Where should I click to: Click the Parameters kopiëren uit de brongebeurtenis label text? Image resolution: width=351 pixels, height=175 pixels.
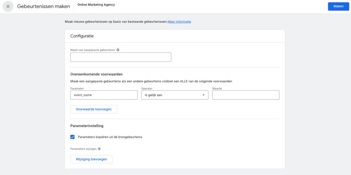(110, 137)
